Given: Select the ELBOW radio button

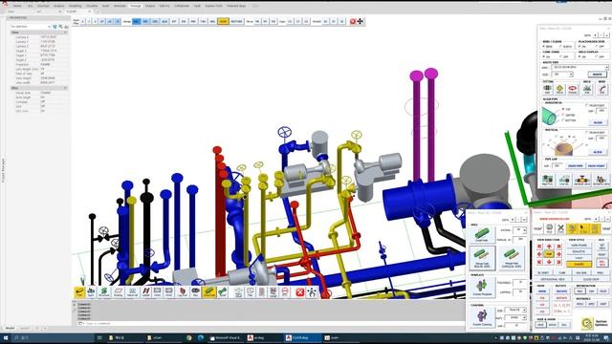Looking at the screenshot, I should pos(561,47).
